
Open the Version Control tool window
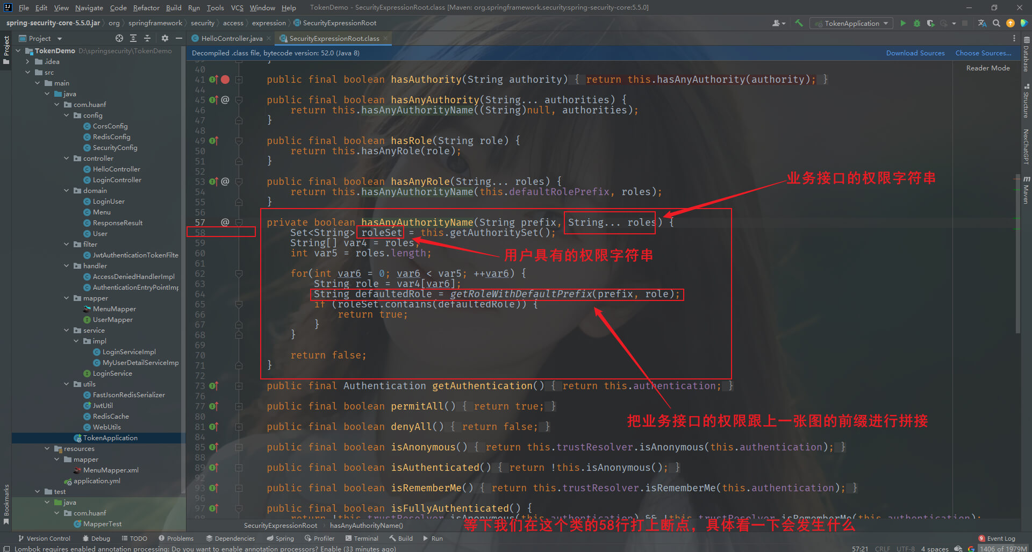(44, 538)
